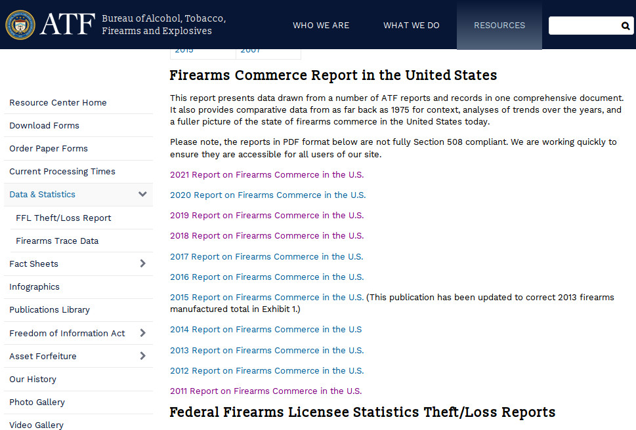This screenshot has width=636, height=430.
Task: Expand the Asset Forfeiture section
Action: coord(142,356)
